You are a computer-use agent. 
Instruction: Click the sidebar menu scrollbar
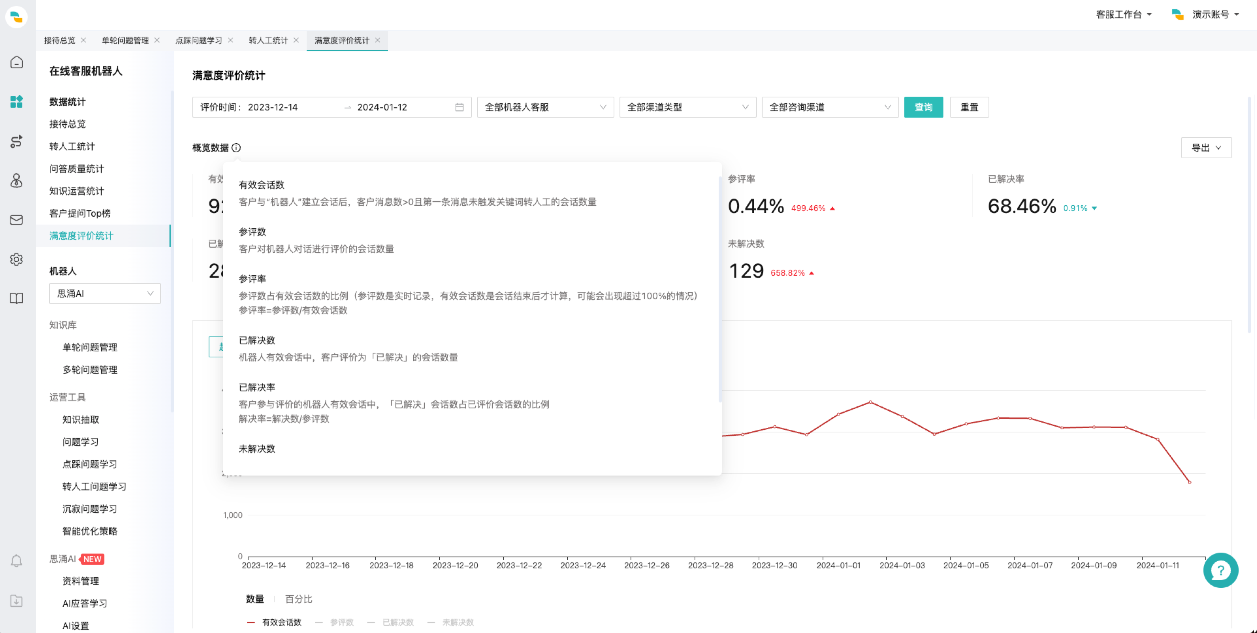[x=172, y=251]
